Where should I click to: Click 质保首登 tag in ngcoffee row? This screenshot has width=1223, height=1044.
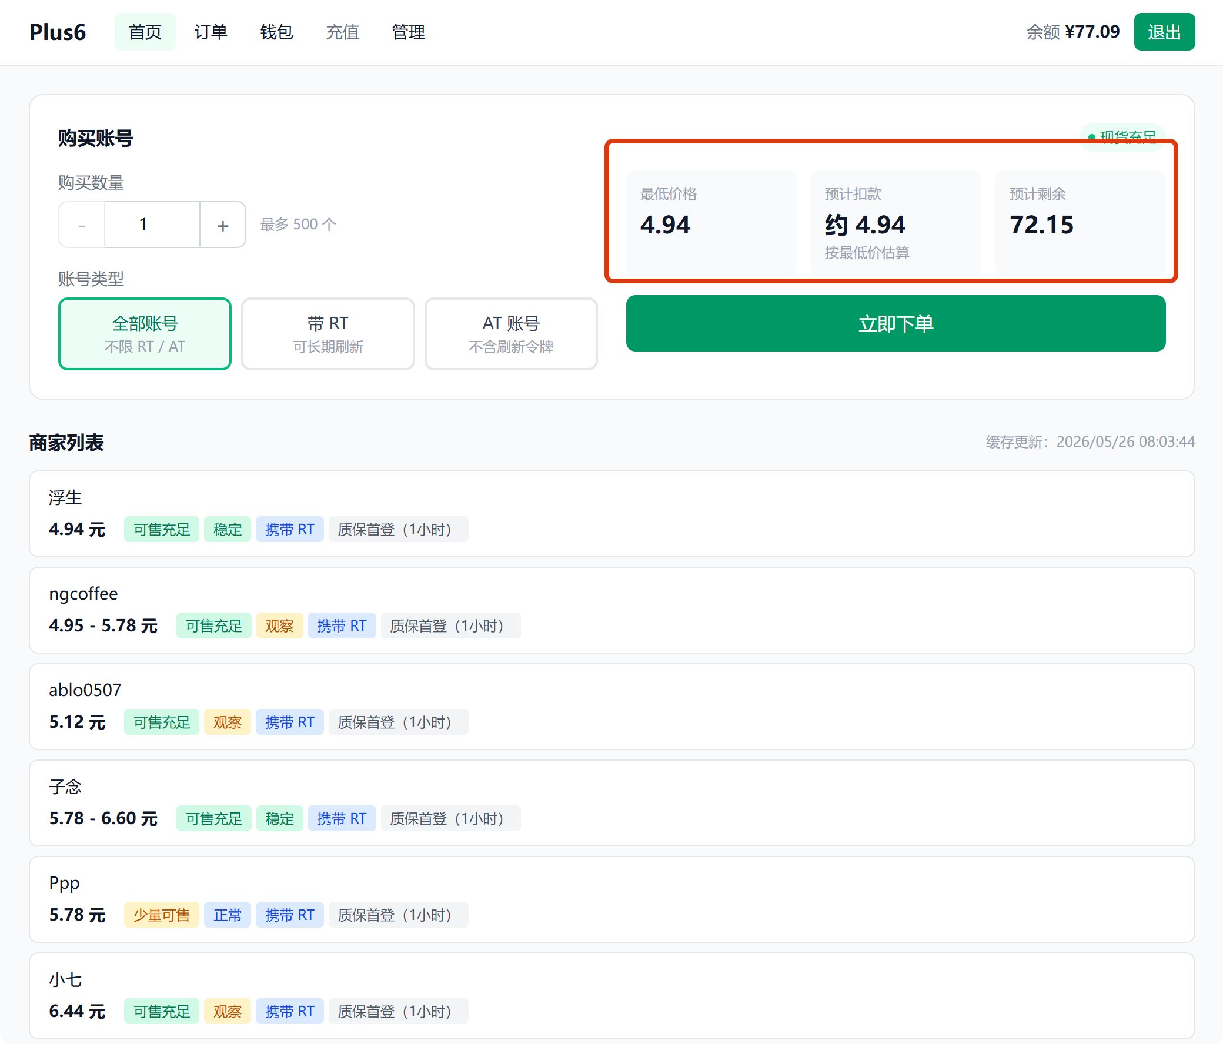(x=450, y=625)
